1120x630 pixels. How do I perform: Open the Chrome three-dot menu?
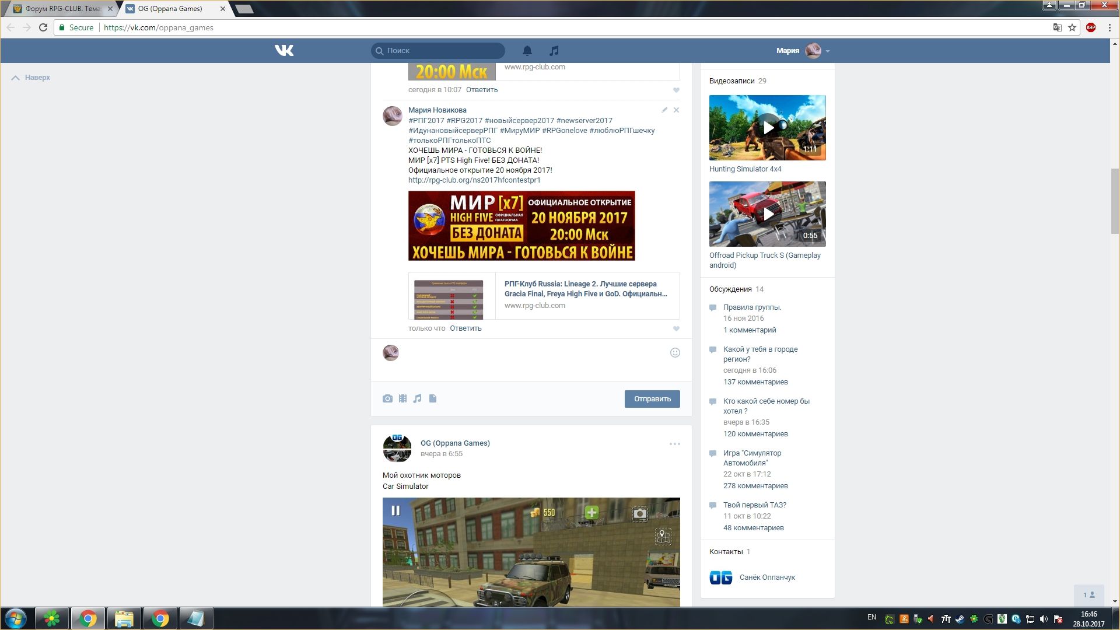pyautogui.click(x=1109, y=27)
